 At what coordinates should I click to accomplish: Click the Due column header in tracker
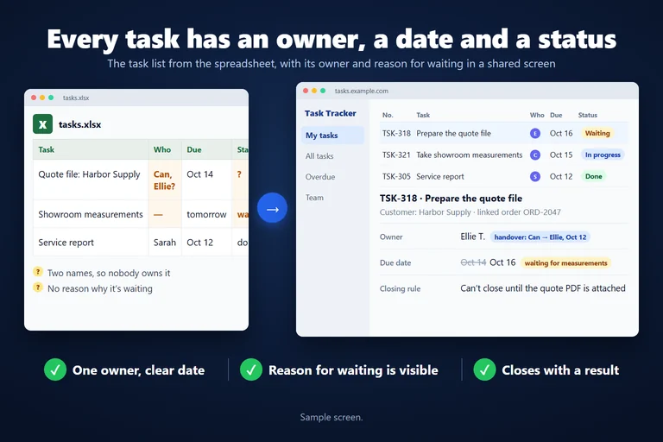pos(556,115)
